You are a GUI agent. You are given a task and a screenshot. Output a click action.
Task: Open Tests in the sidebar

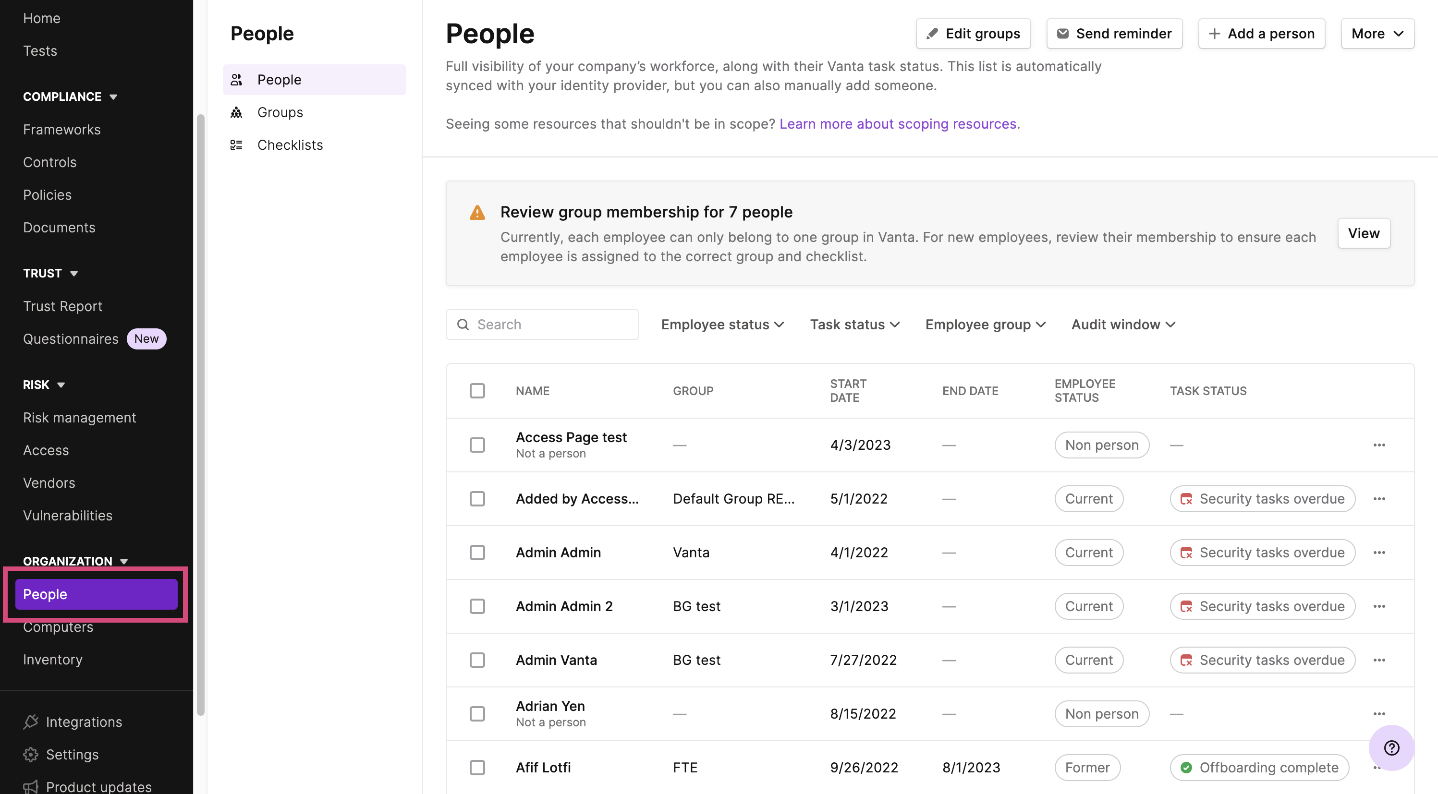click(40, 51)
